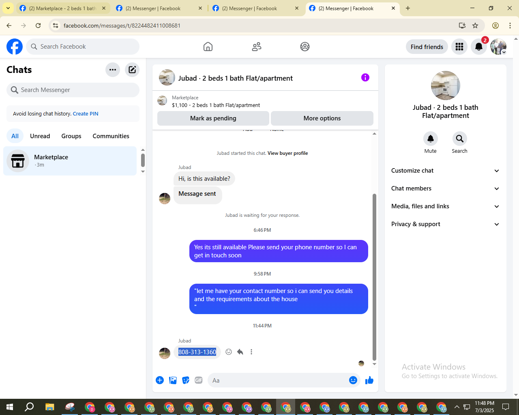
Task: Expand Customize chat section
Action: 445,171
